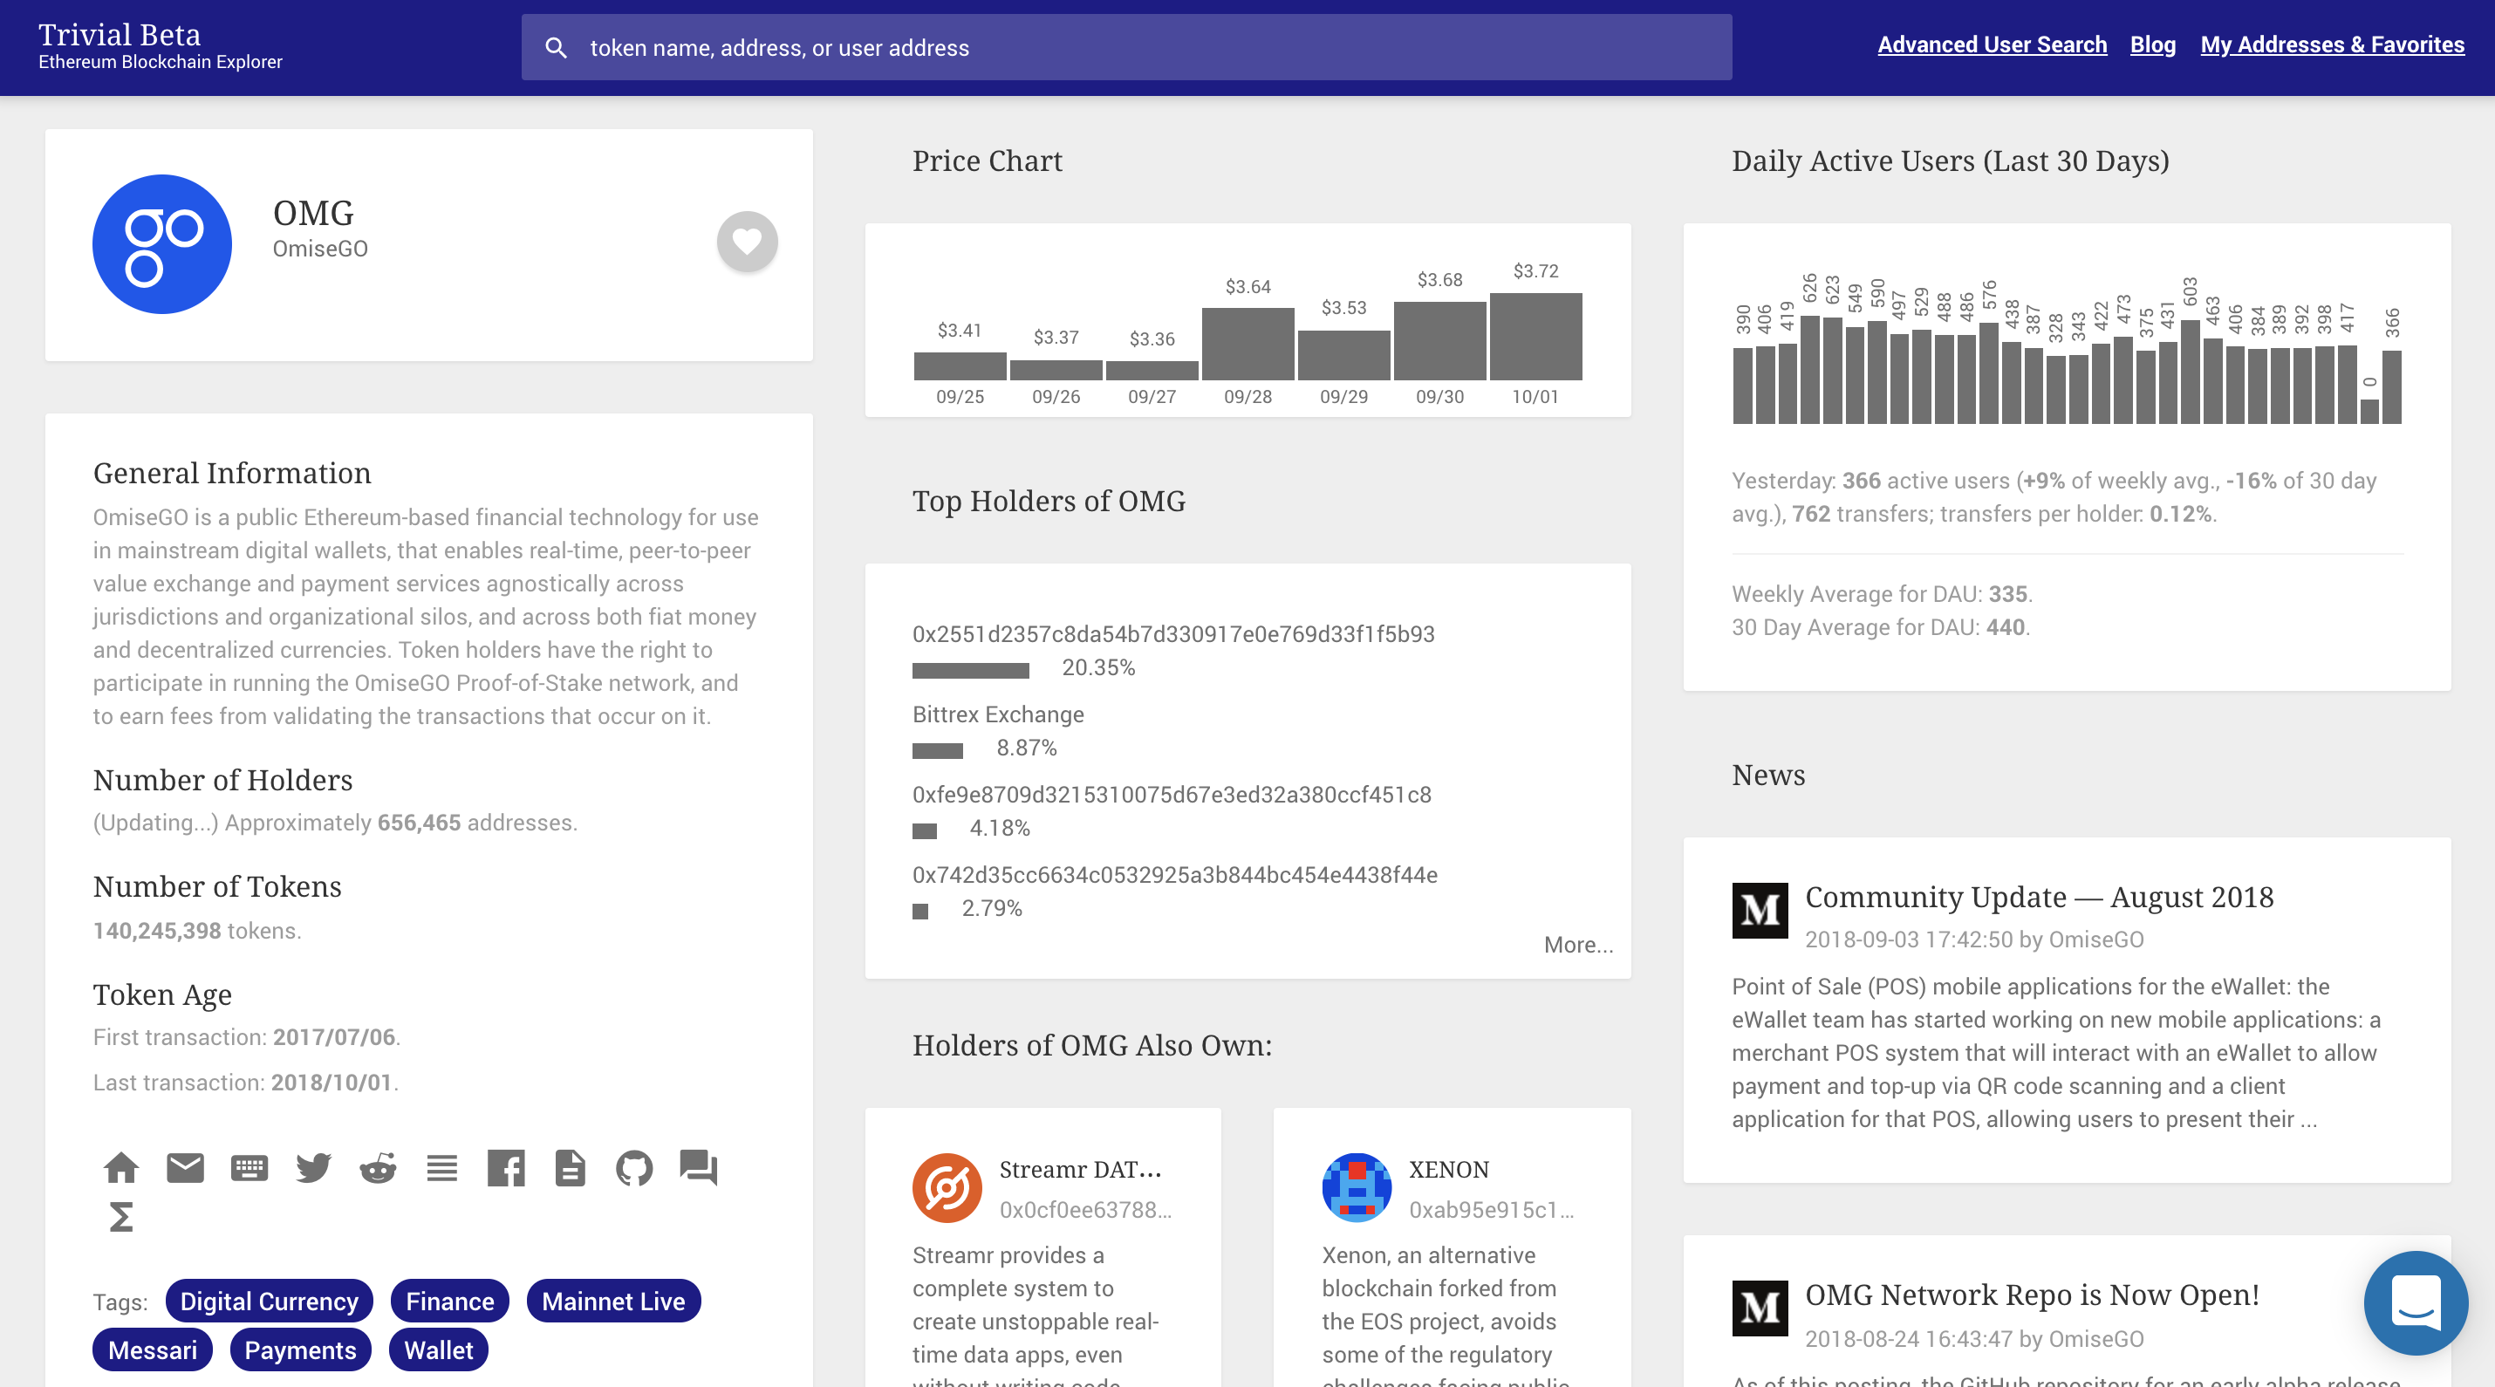Screen dimensions: 2495x1387
Task: Click the Weekly Average for DAU value 335
Action: click(x=2008, y=594)
